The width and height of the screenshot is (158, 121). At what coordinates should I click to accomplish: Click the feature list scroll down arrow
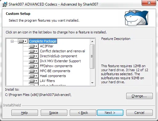92,83
